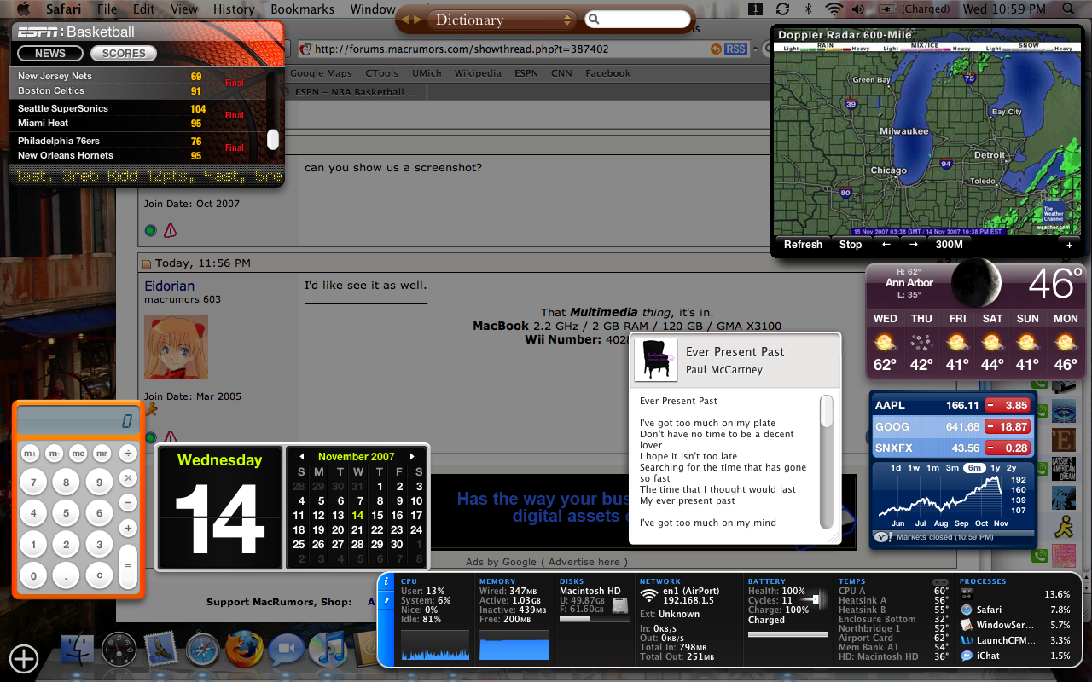
Task: Click the radar widget plus button
Action: click(x=1069, y=245)
